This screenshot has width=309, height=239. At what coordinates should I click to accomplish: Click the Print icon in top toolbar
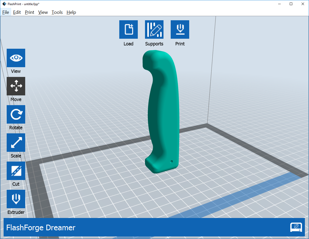click(x=180, y=29)
